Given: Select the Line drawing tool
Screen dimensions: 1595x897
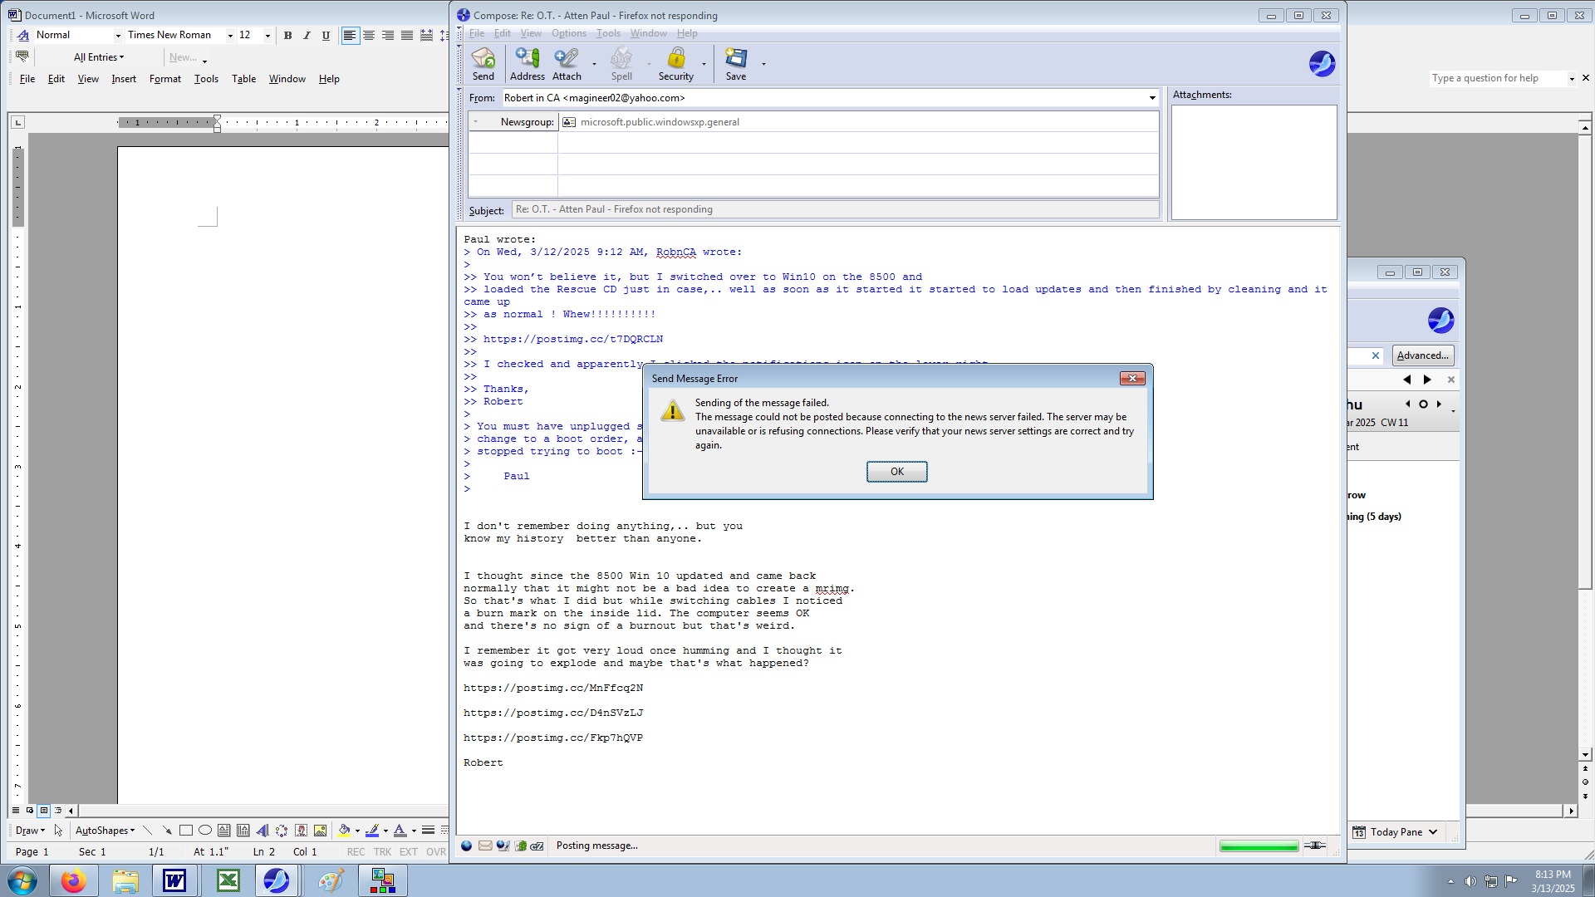Looking at the screenshot, I should pos(148,831).
